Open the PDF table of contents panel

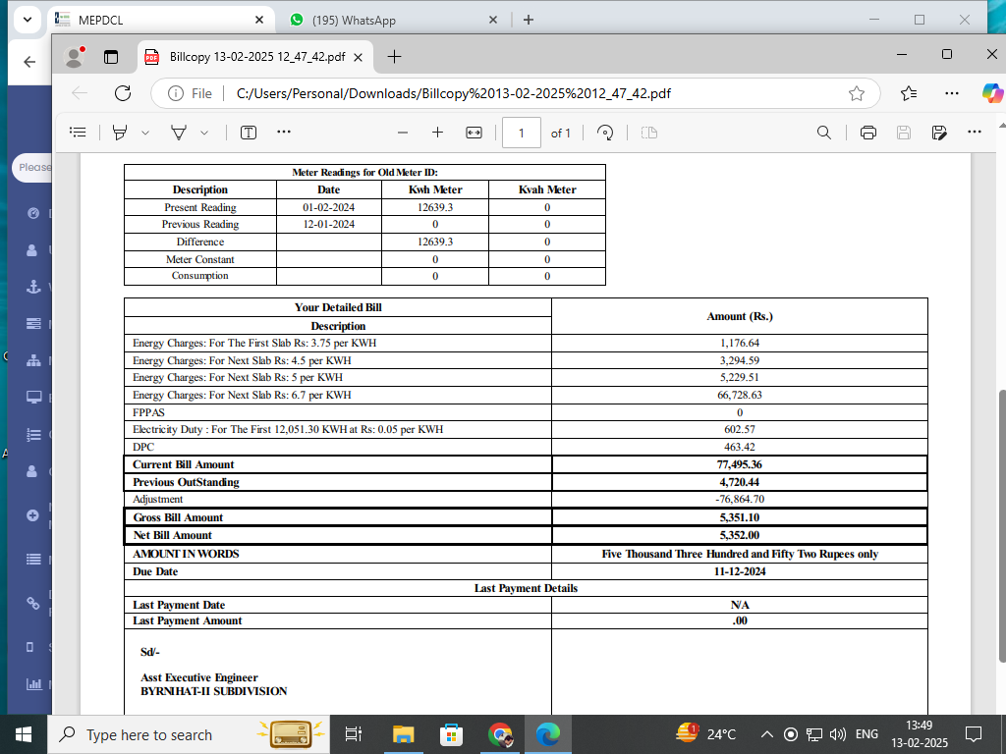point(78,133)
